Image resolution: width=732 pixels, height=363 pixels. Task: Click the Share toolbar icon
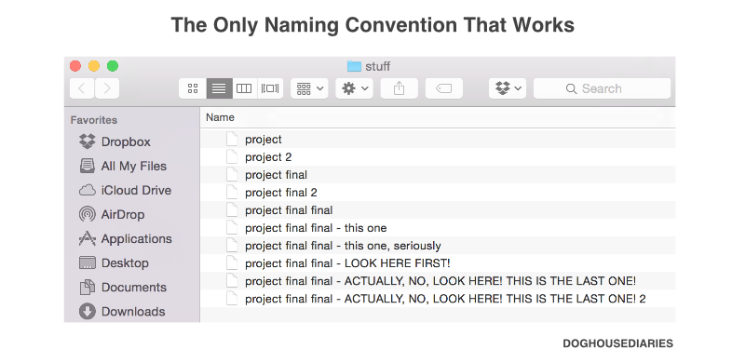pyautogui.click(x=400, y=88)
